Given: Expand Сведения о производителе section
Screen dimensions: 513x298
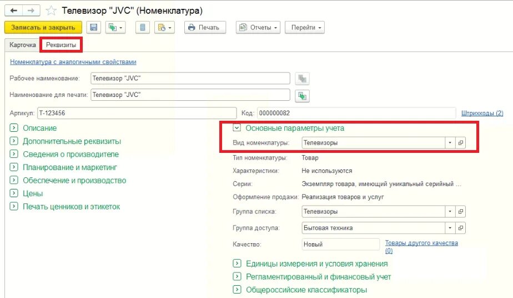Looking at the screenshot, I should click(x=14, y=154).
